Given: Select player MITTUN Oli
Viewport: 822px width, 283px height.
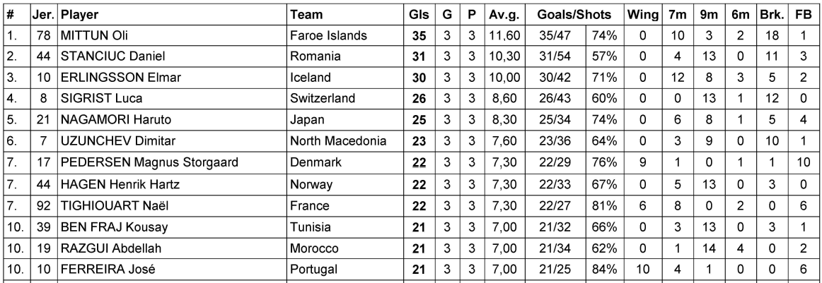Looking at the screenshot, I should (94, 36).
